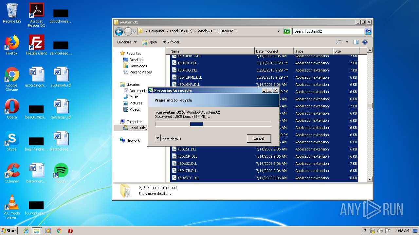Image resolution: width=419 pixels, height=235 pixels.
Task: Open Spotify desktop shortcut
Action: (x=61, y=173)
